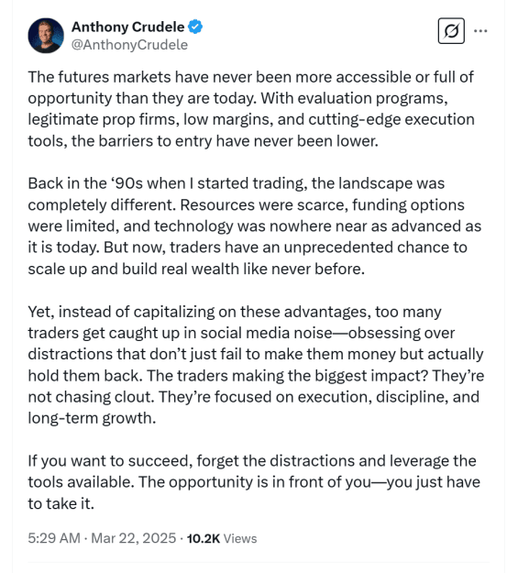This screenshot has height=573, width=507.
Task: Click the phrase "unprecedented chance"
Action: (x=366, y=248)
